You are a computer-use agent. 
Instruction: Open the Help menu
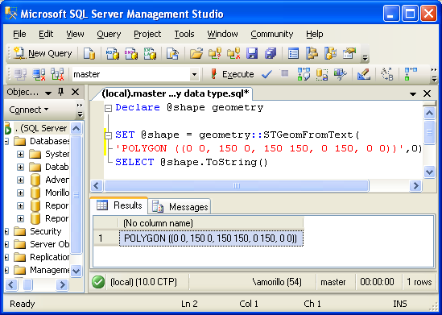[x=315, y=34]
